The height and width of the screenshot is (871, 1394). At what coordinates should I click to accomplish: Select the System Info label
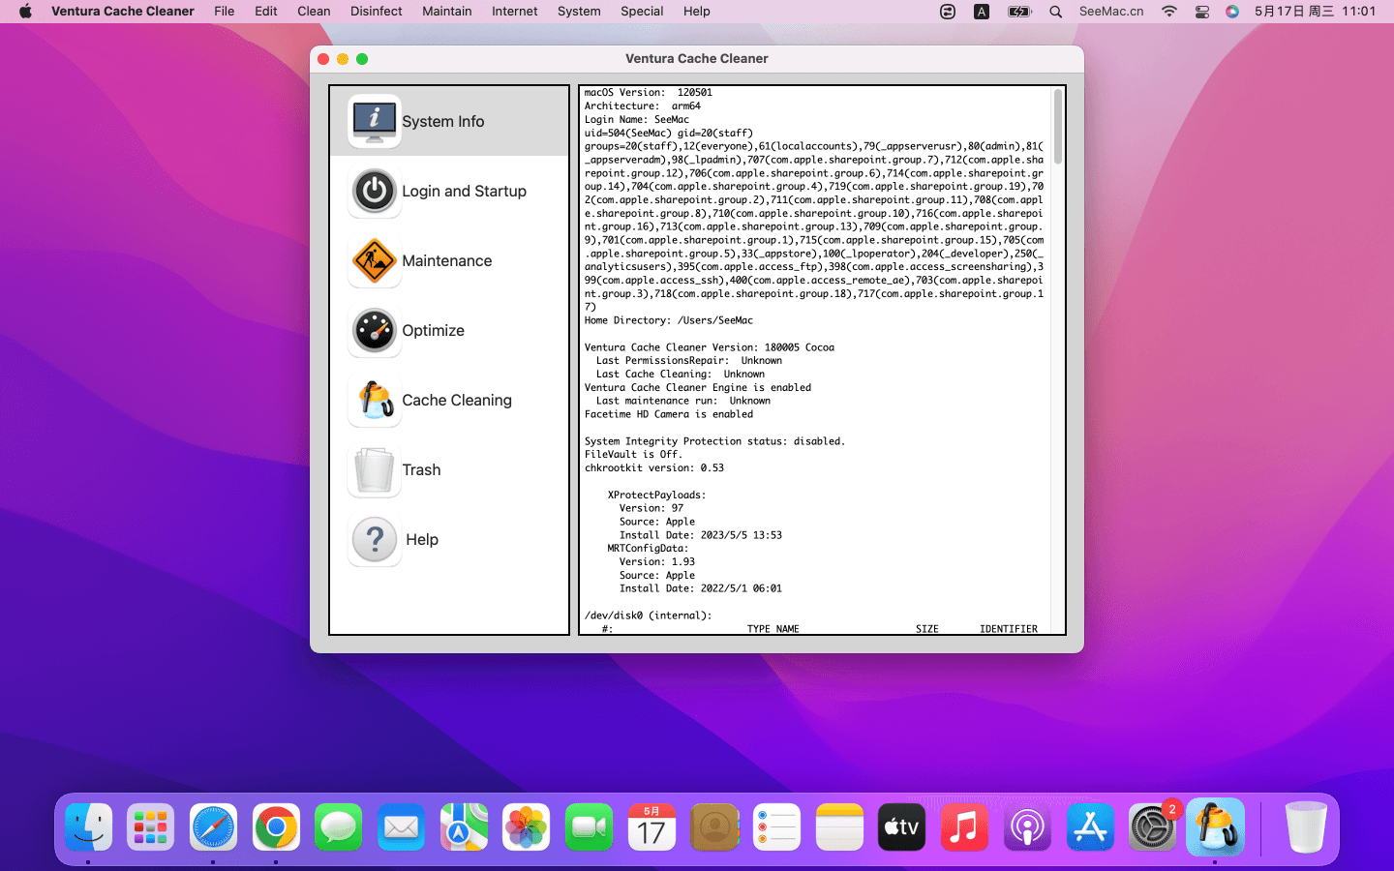pyautogui.click(x=443, y=121)
